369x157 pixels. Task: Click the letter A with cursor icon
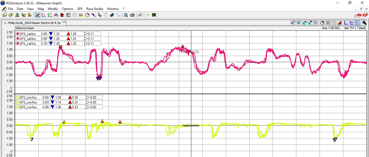point(100,15)
